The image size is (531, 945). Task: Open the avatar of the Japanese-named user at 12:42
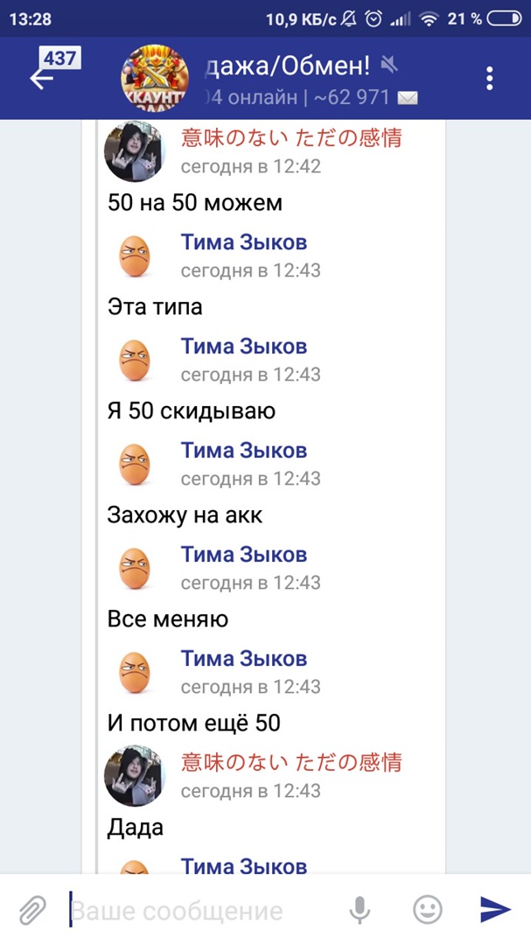pyautogui.click(x=134, y=150)
